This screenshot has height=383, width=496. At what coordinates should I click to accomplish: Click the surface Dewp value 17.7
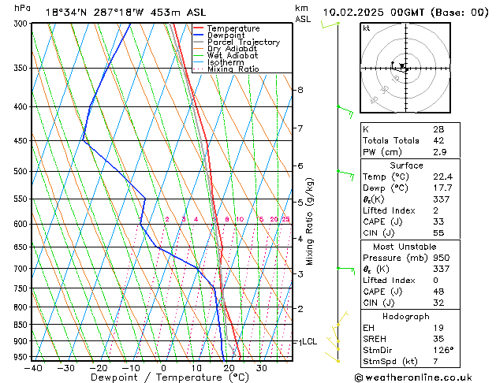coord(442,188)
